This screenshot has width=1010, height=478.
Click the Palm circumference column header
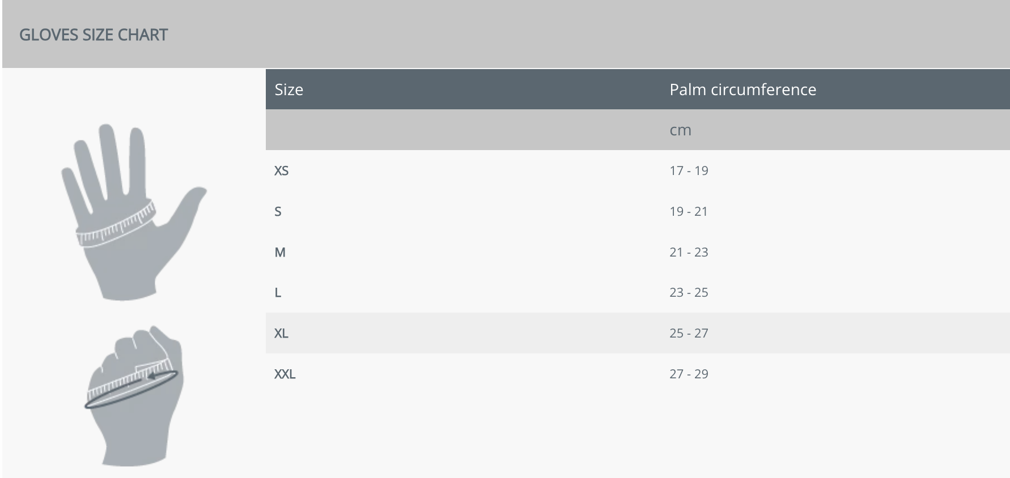click(742, 89)
